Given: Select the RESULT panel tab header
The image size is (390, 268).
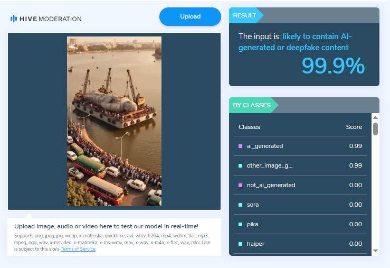Looking at the screenshot, I should pos(245,15).
